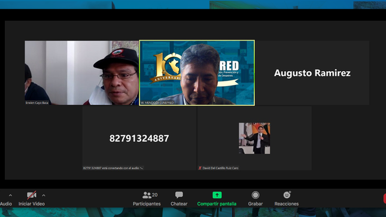The image size is (386, 217).
Task: Open the Reacciones smiley icon
Action: click(x=287, y=195)
